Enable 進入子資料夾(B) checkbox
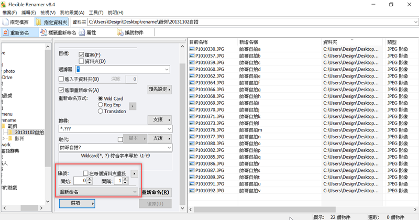 (x=61, y=79)
